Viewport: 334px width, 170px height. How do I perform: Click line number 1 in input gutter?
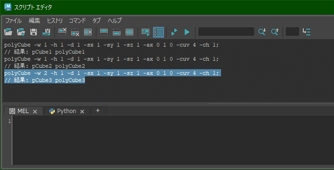[x=9, y=121]
